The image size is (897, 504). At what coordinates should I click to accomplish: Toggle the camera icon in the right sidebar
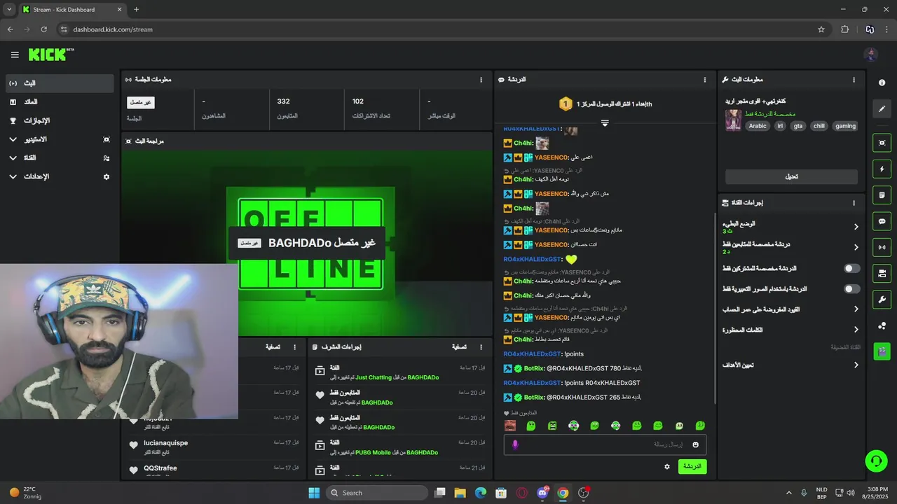[882, 273]
